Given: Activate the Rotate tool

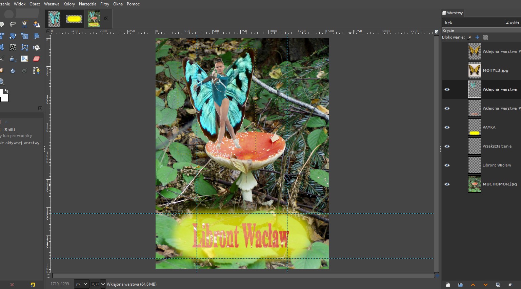Looking at the screenshot, I should coord(13,36).
